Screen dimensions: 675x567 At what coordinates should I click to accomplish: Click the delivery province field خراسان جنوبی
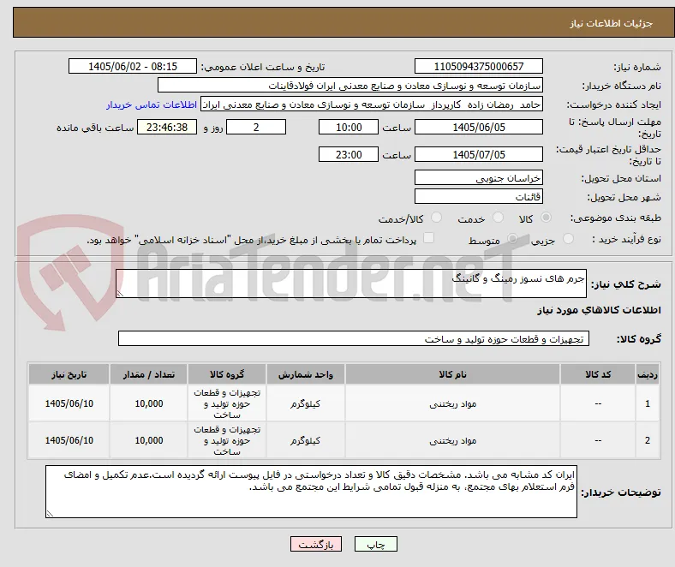click(x=478, y=178)
